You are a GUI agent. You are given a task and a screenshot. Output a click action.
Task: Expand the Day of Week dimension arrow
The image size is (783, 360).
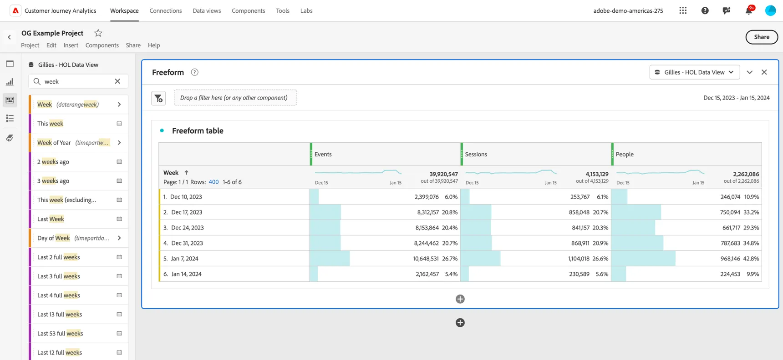pos(119,238)
